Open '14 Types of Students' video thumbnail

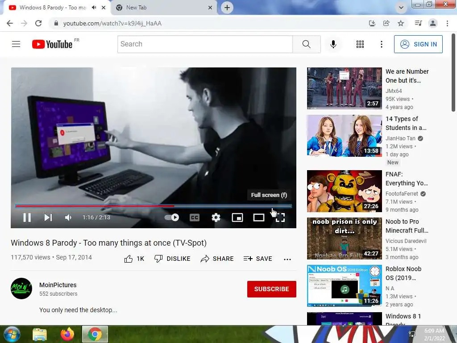[344, 136]
